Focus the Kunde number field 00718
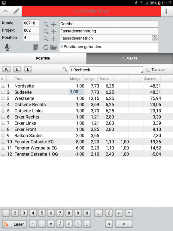173x231 pixels. click(31, 23)
